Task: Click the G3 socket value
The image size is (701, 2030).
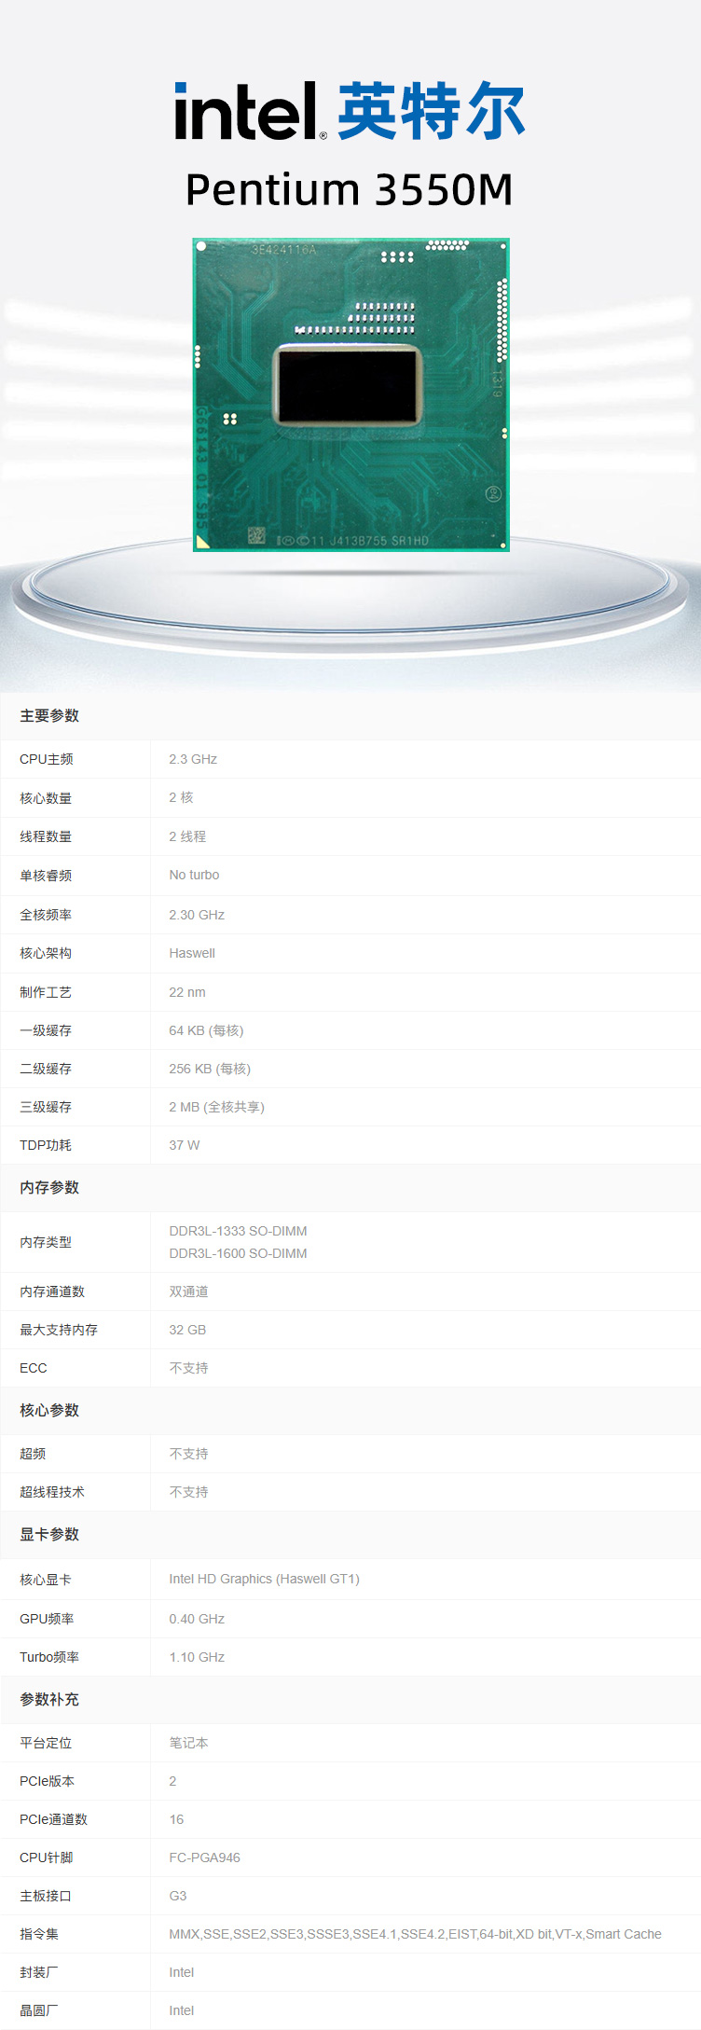Action: (177, 1896)
